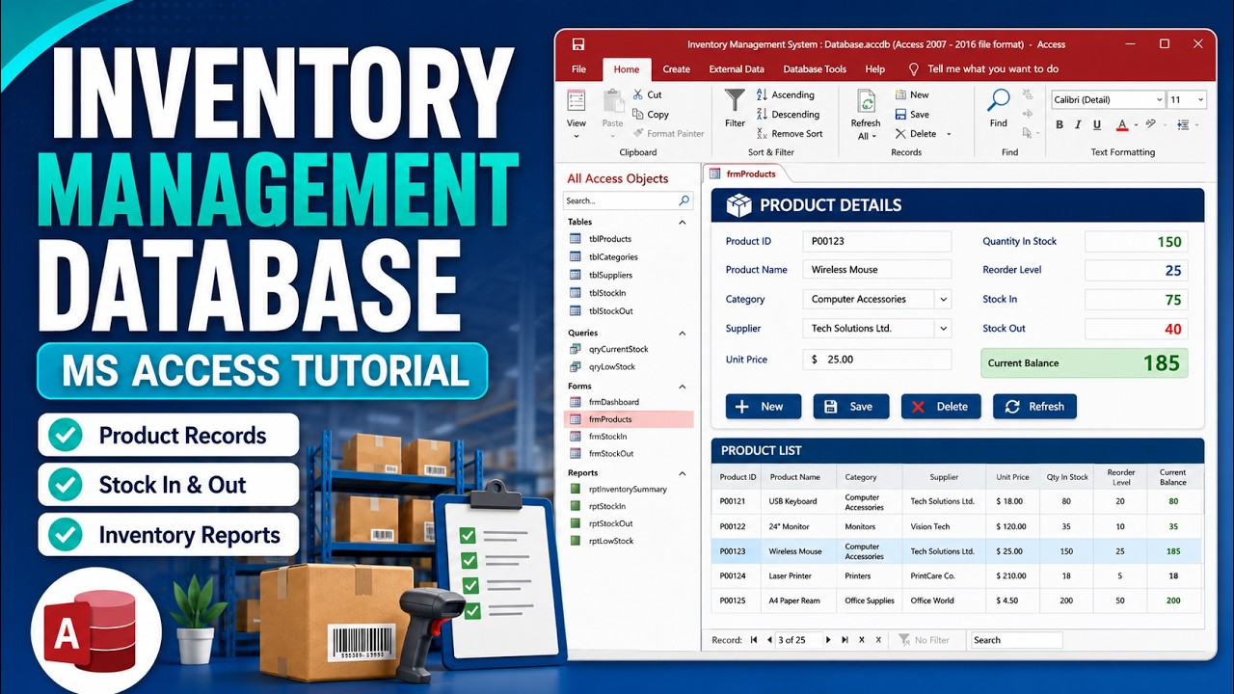Click the Copy command

click(651, 114)
